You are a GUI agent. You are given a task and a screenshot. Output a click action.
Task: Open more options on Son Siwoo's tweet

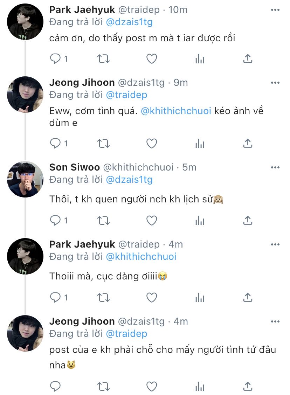pyautogui.click(x=275, y=167)
